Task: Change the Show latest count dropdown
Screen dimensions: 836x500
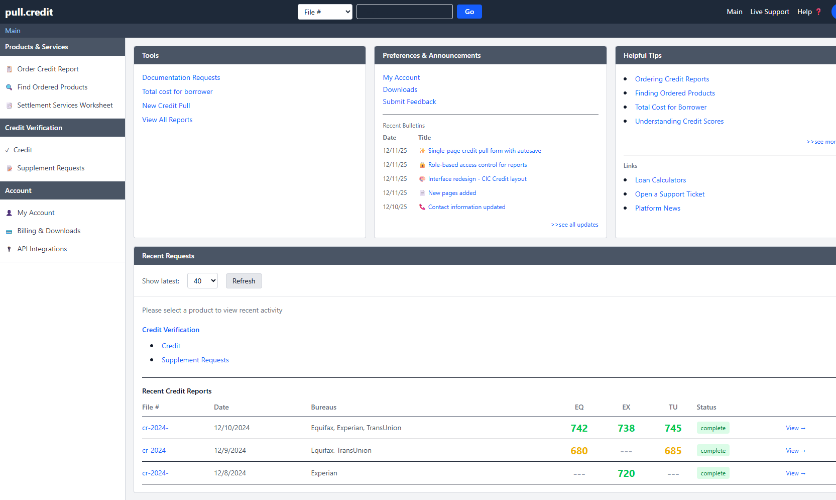Action: pyautogui.click(x=202, y=280)
